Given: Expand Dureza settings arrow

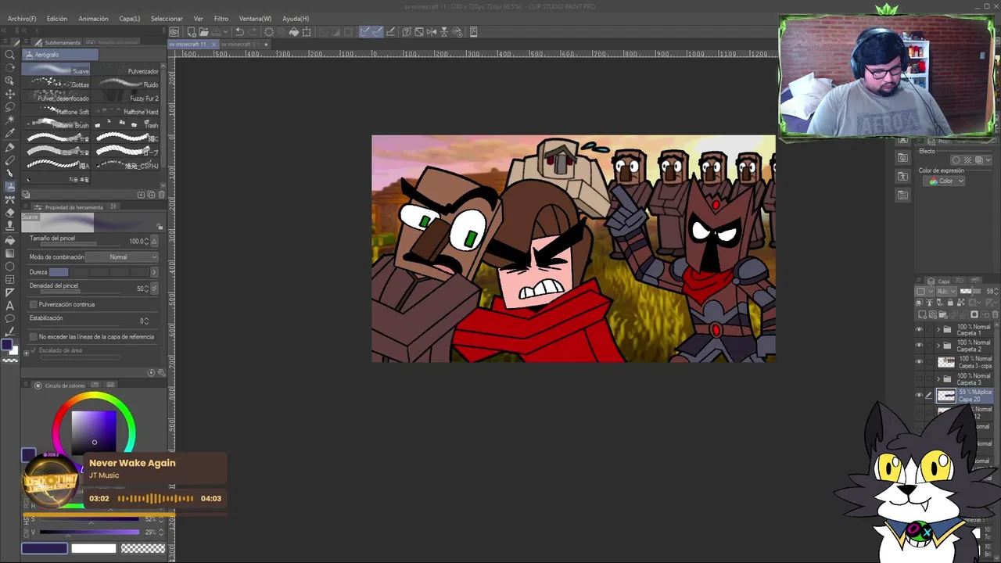Looking at the screenshot, I should pyautogui.click(x=153, y=272).
